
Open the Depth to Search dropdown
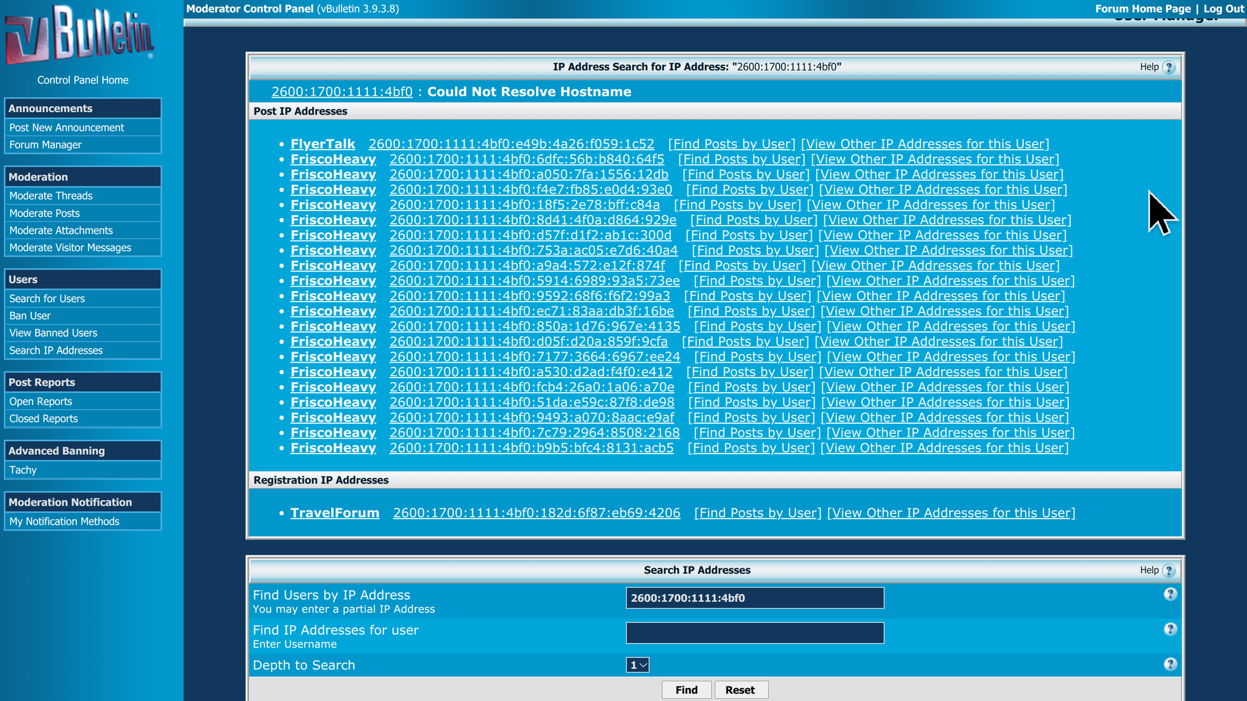pyautogui.click(x=638, y=665)
